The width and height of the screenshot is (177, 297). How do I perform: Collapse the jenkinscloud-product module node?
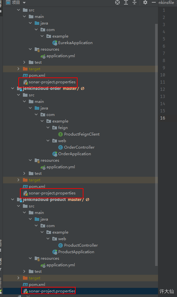coord(12,199)
